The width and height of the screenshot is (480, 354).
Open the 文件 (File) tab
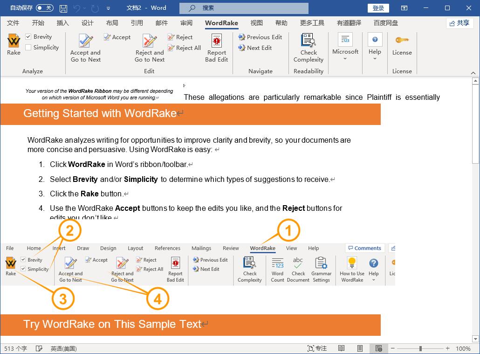pyautogui.click(x=13, y=23)
